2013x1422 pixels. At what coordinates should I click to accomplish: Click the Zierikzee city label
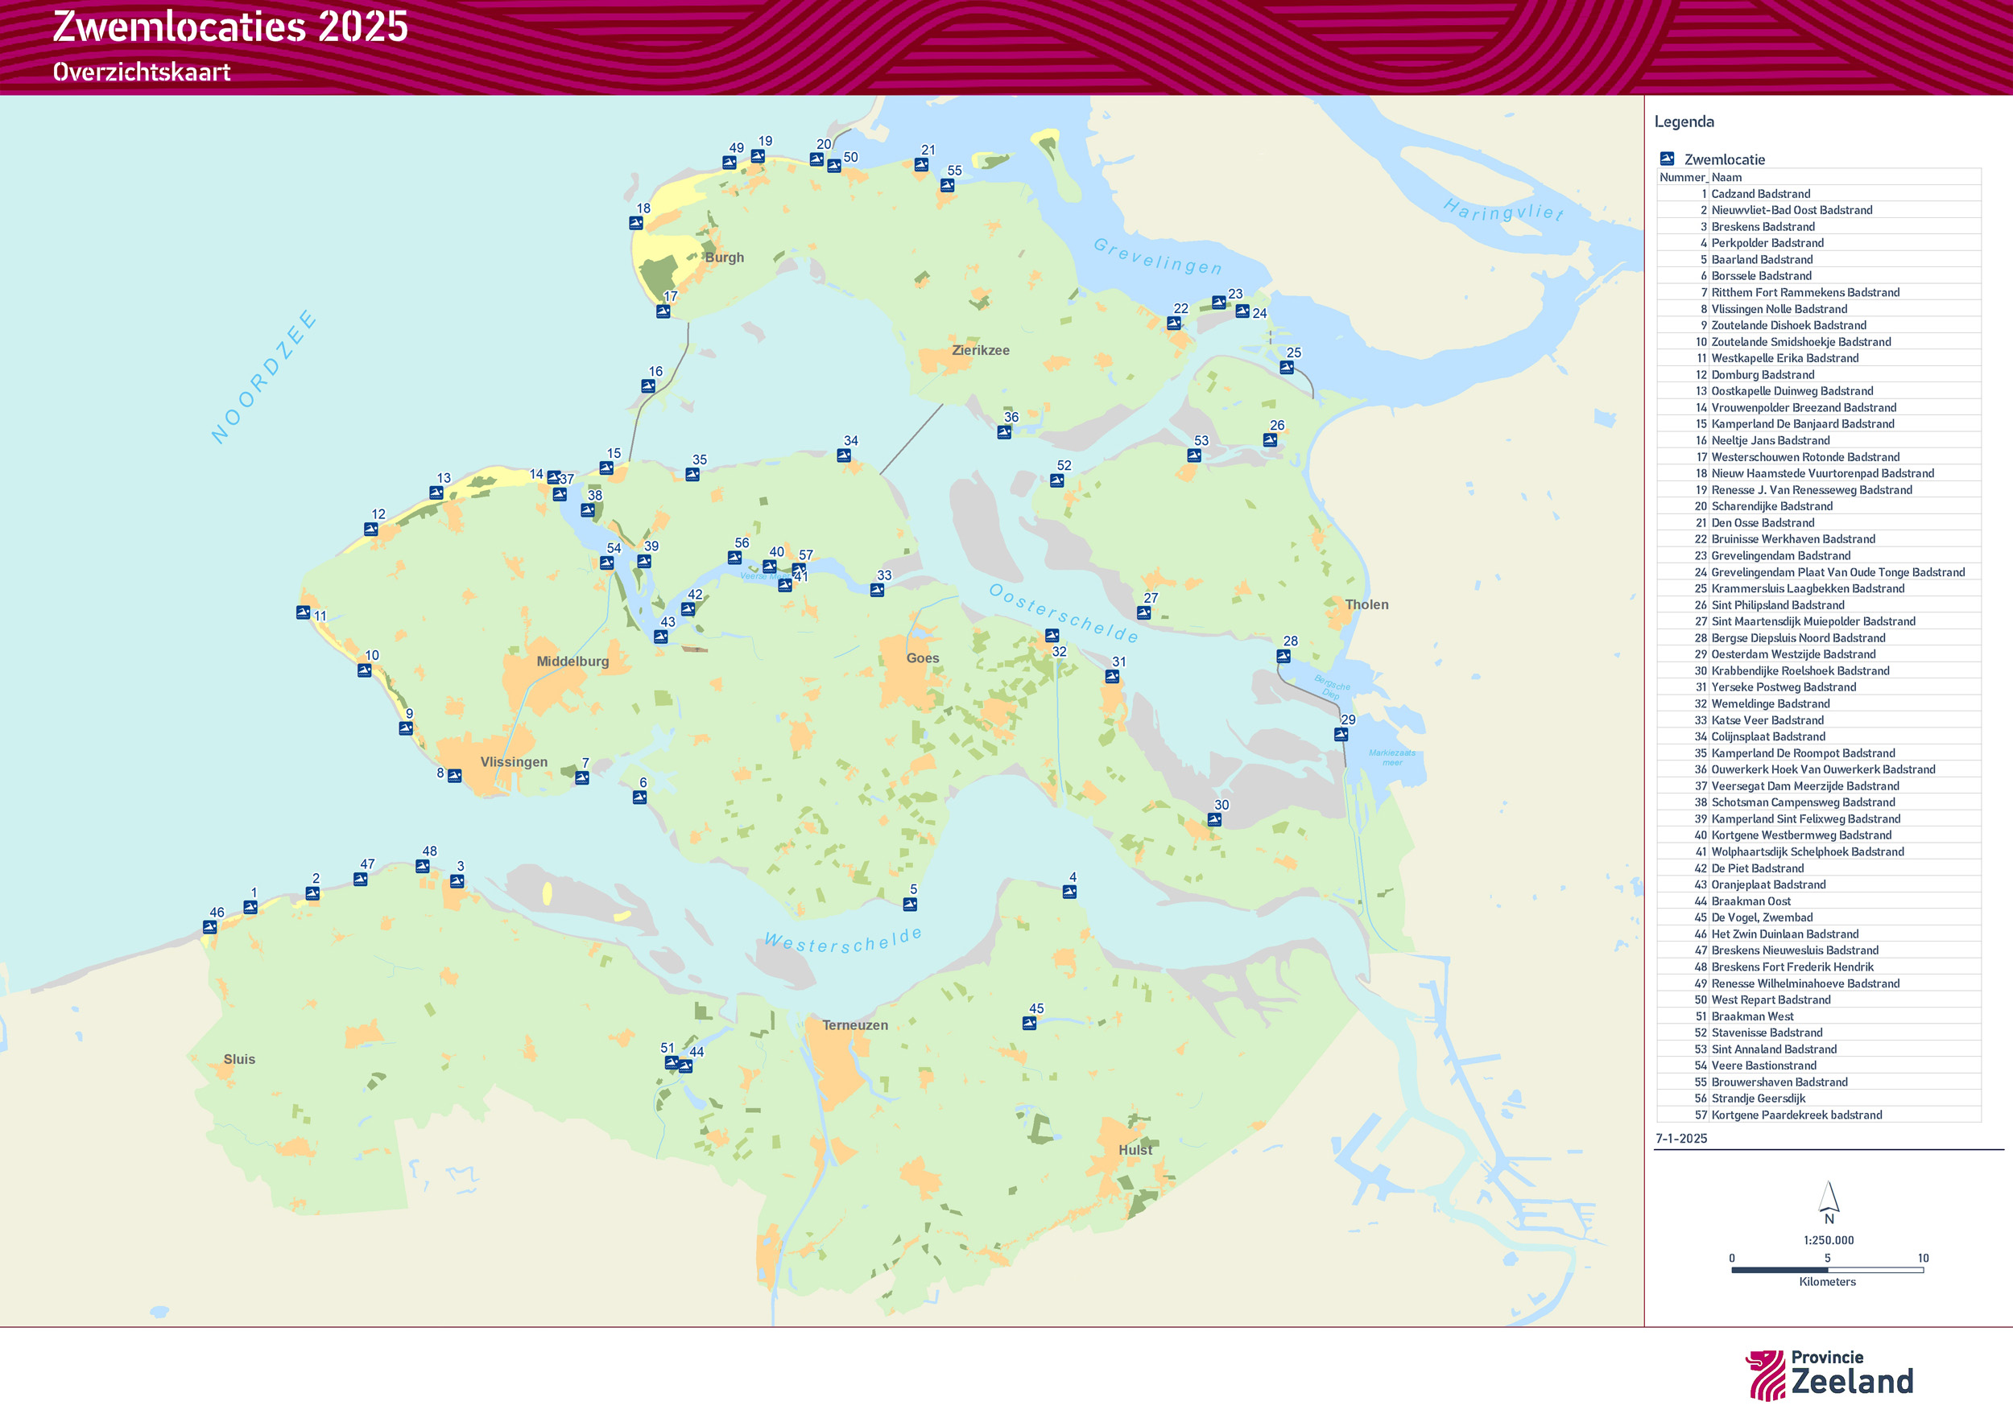[x=980, y=350]
